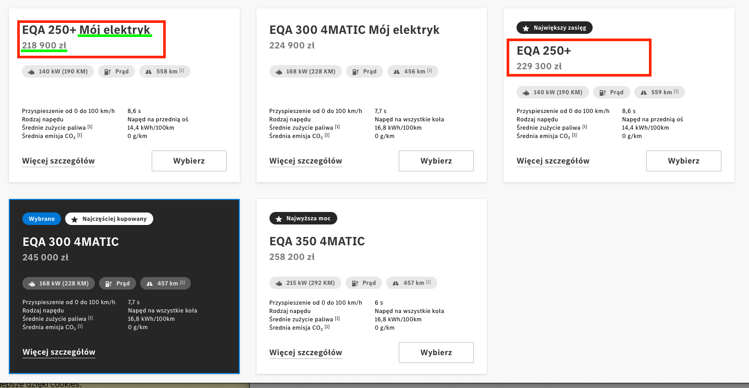The image size is (749, 388).
Task: Choose EQA 350 4MATIC with Wybierz
Action: tap(436, 353)
